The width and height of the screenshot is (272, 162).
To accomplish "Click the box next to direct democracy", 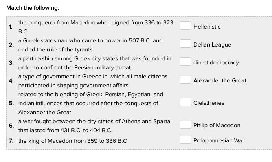I will 185,61.
